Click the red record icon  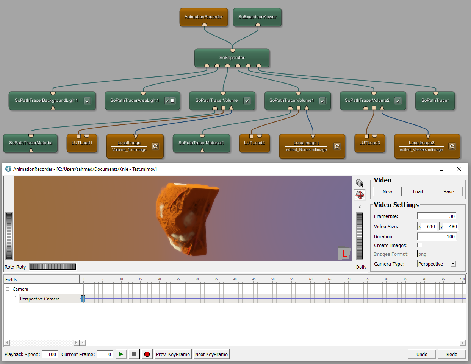147,354
